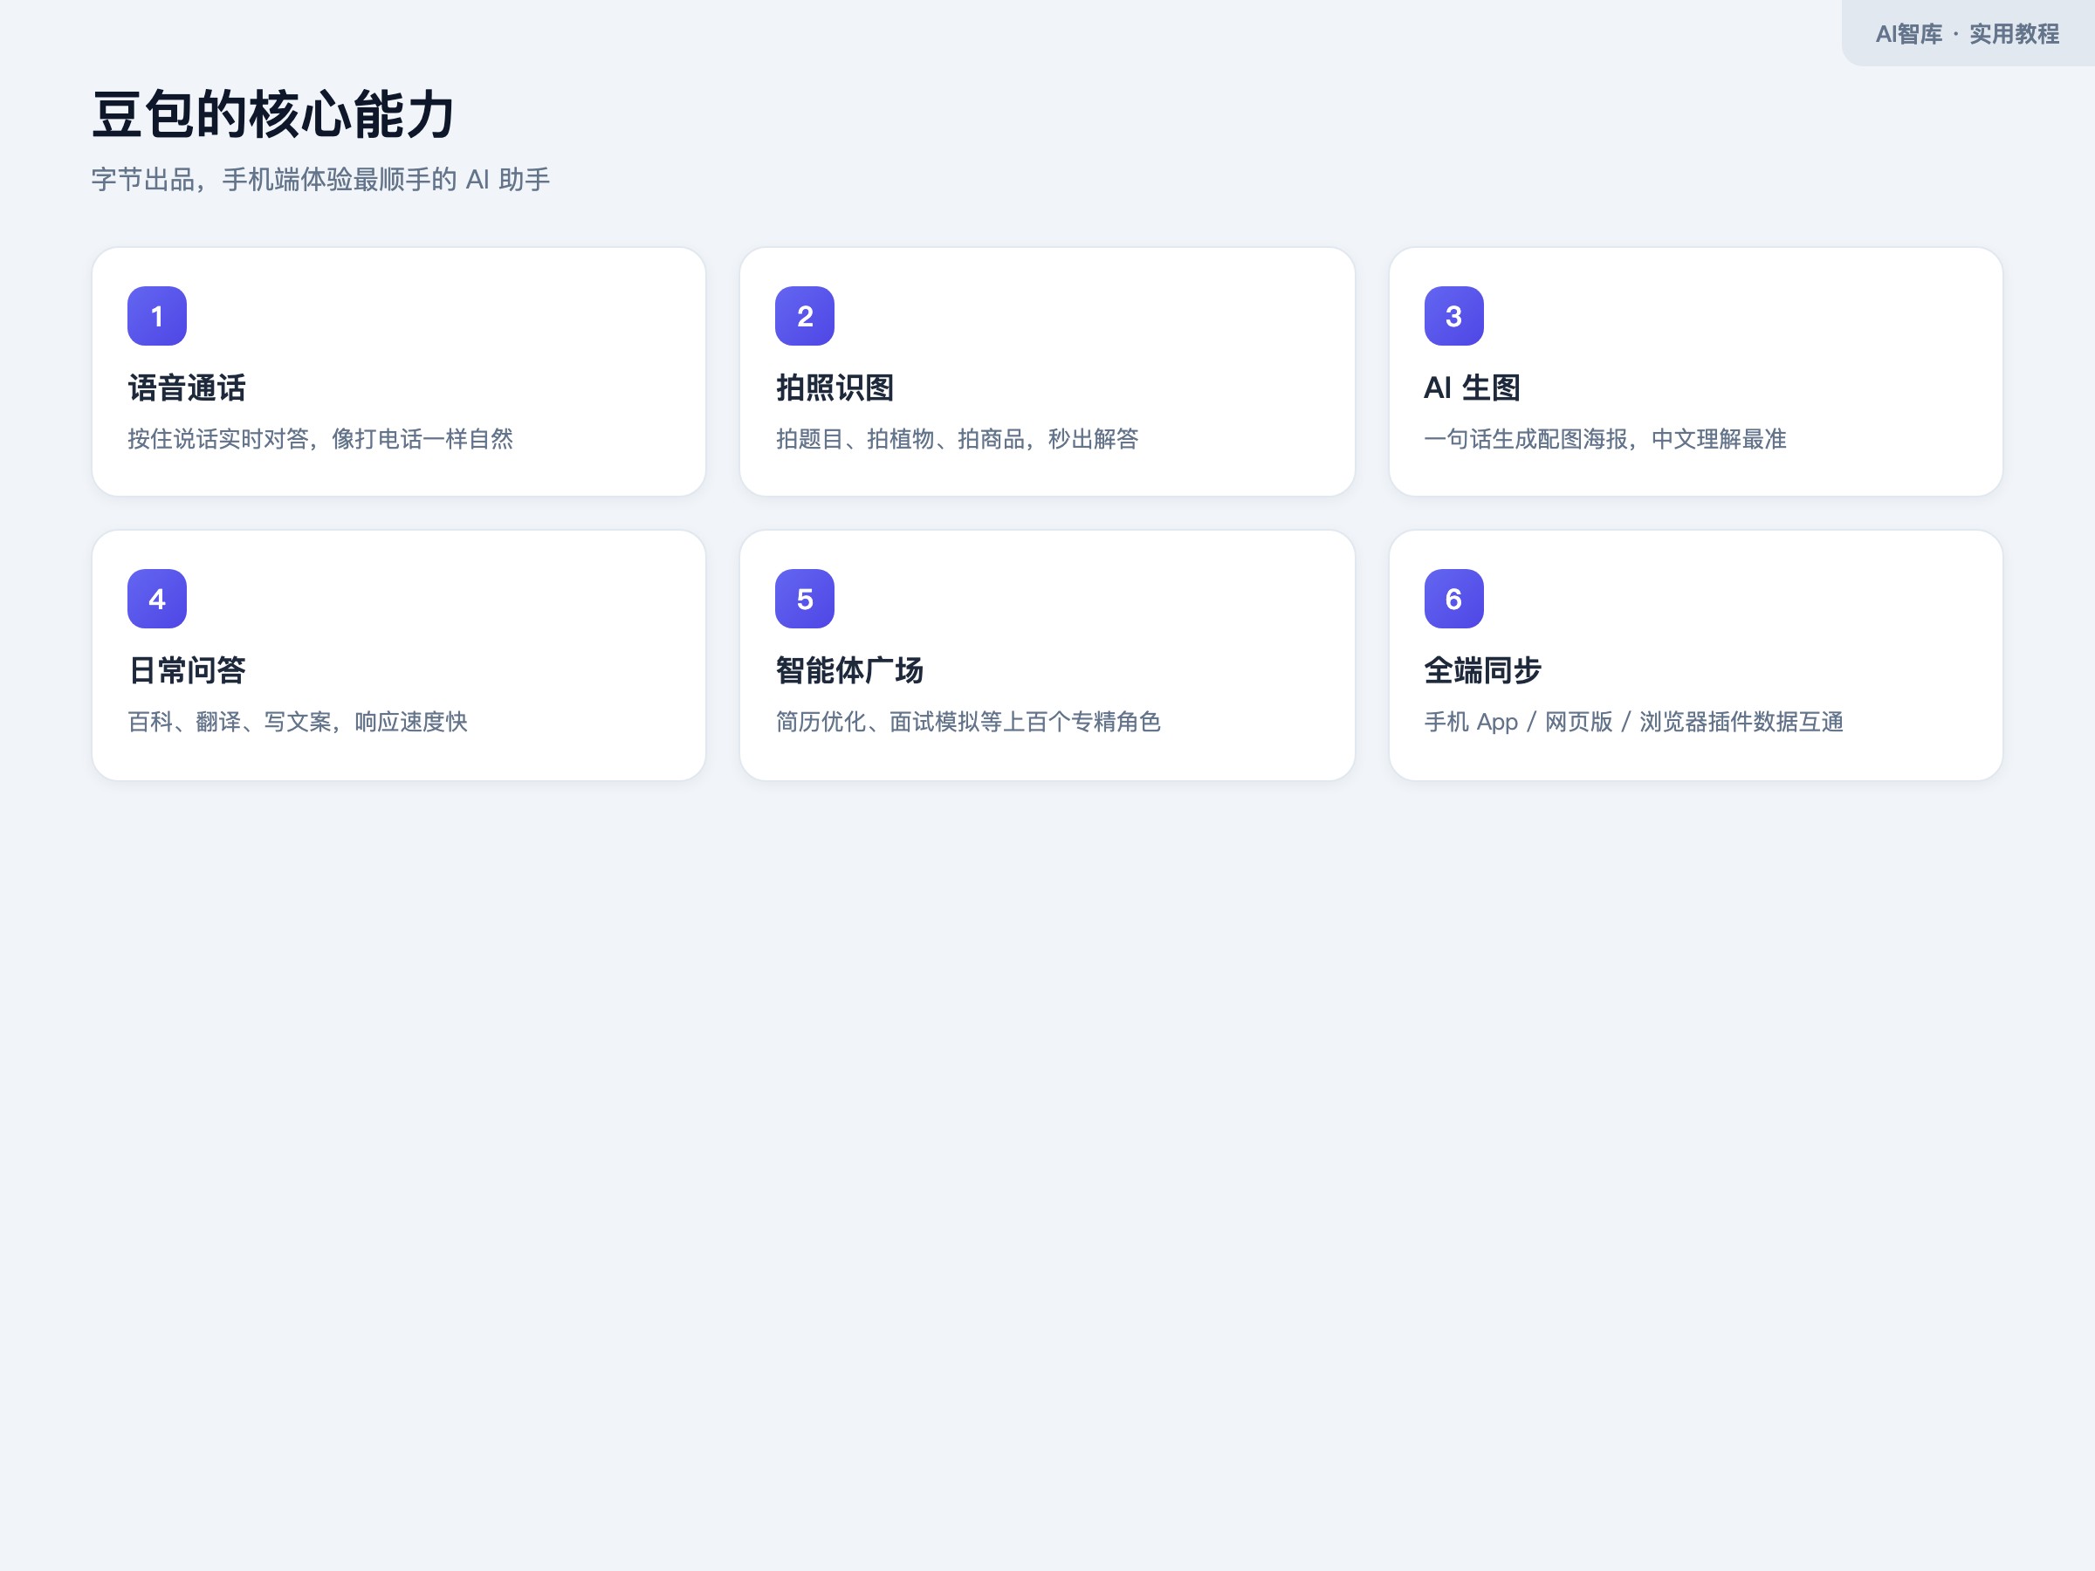The width and height of the screenshot is (2095, 1571).
Task: Click the subtitle 字节出品，手机端体验最顺手的 AI 助手
Action: 320,180
